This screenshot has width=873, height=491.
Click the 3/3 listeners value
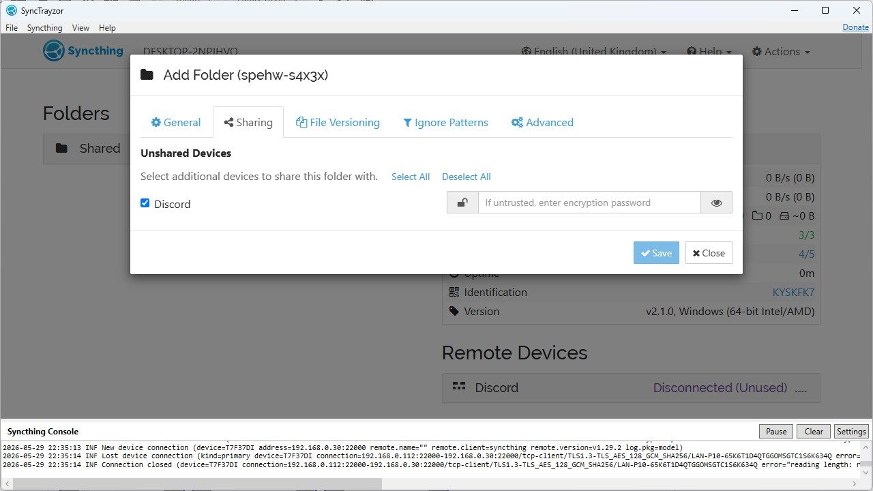click(x=806, y=235)
